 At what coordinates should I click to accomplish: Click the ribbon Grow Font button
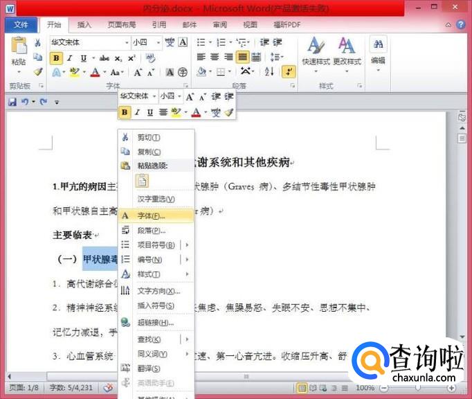coord(138,72)
